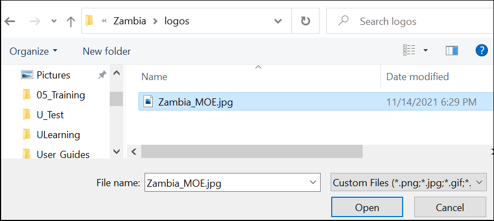Image resolution: width=494 pixels, height=221 pixels.
Task: Open the file type Custom Files dropdown
Action: pos(408,182)
